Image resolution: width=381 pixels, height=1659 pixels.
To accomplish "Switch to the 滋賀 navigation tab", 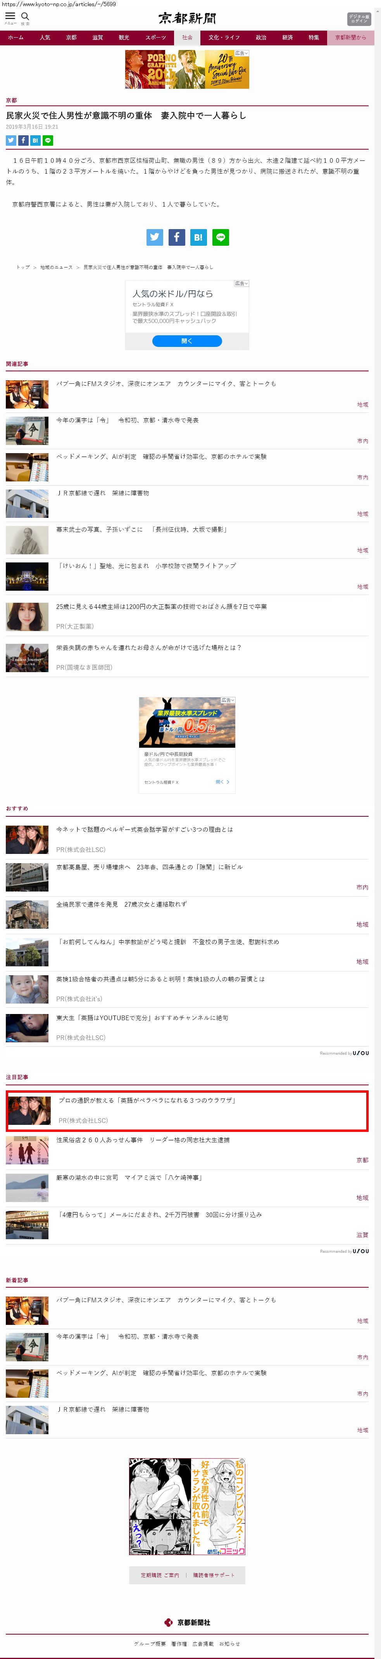I will click(x=97, y=37).
